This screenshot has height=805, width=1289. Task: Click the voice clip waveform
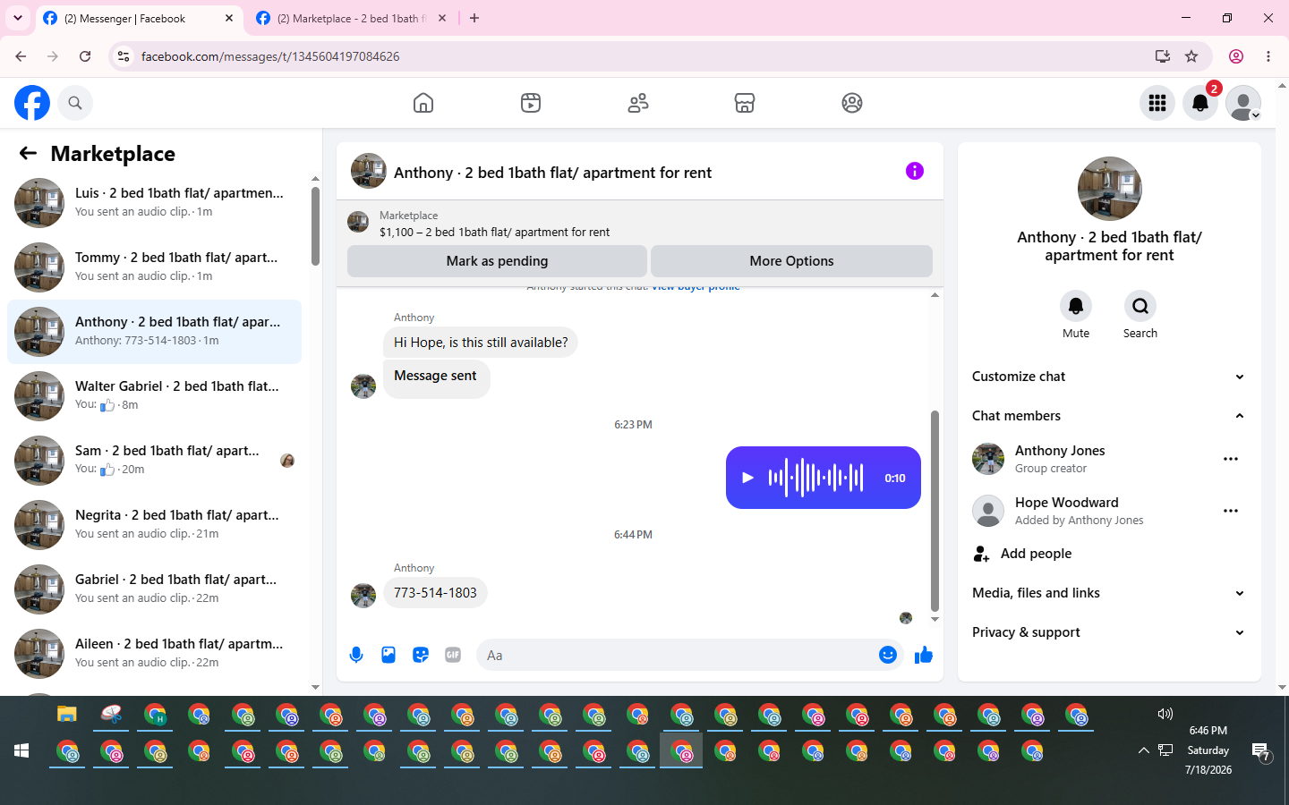[x=815, y=478]
